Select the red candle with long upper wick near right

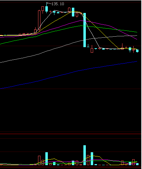[x=122, y=46]
